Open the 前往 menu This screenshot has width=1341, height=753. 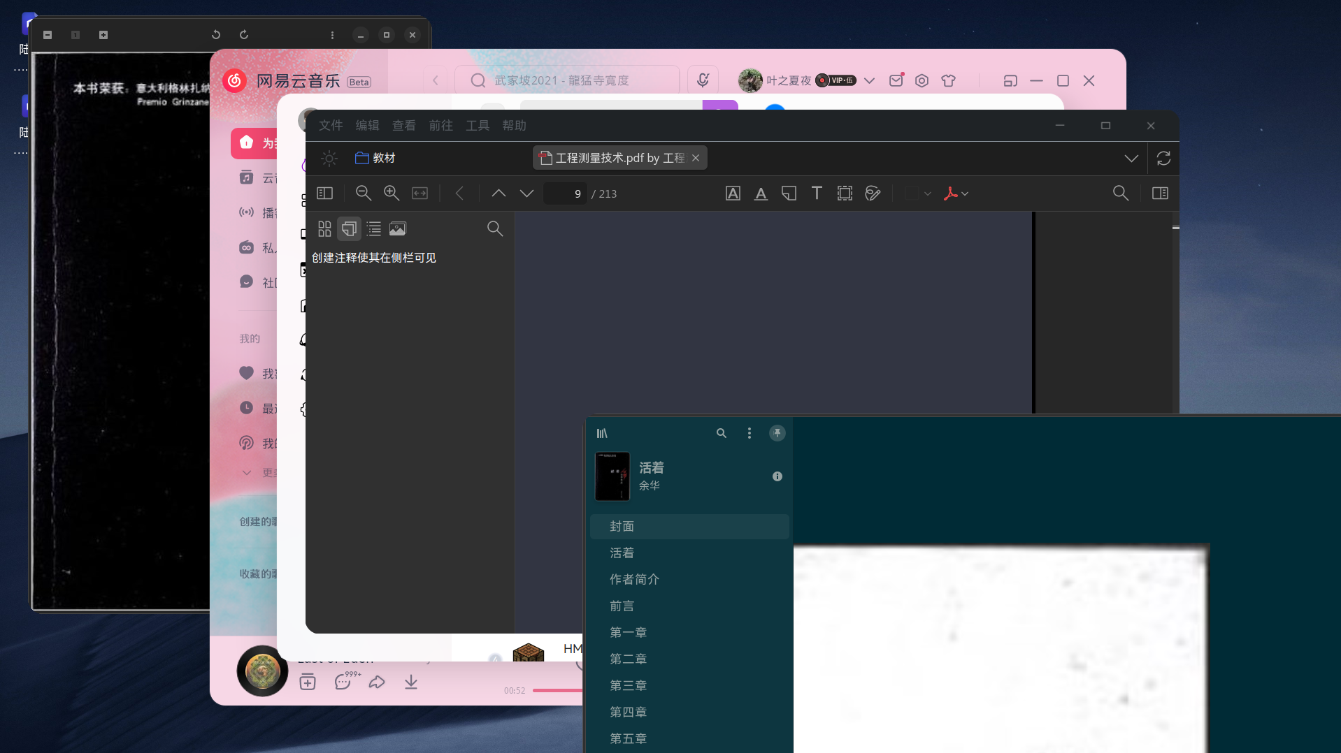click(440, 126)
